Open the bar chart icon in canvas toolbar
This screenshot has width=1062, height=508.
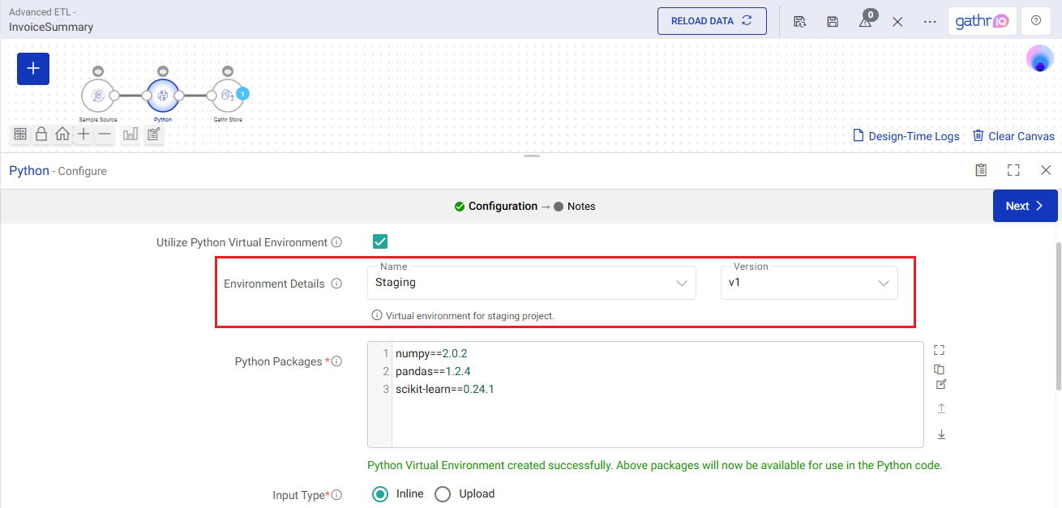tap(130, 134)
